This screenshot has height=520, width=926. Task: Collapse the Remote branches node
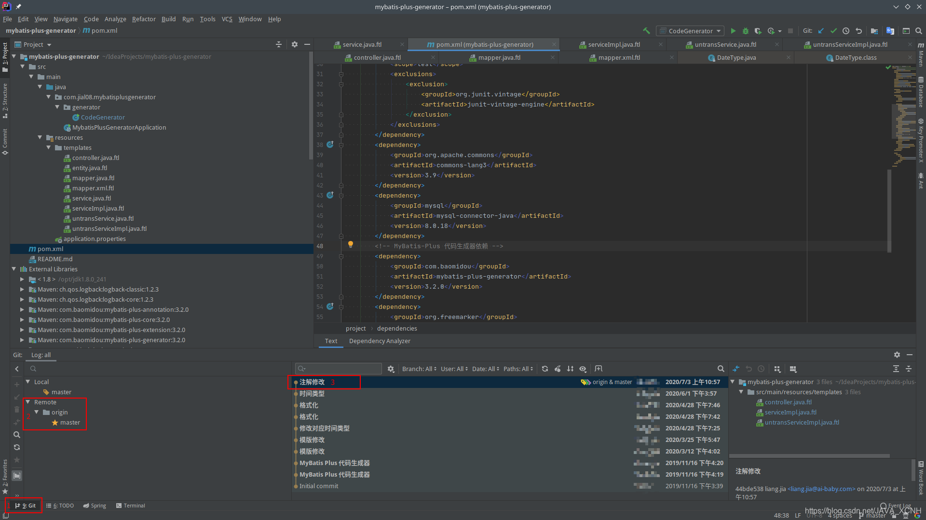28,402
